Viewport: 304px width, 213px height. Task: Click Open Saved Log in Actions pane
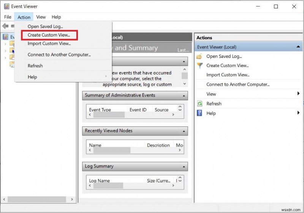click(x=224, y=56)
